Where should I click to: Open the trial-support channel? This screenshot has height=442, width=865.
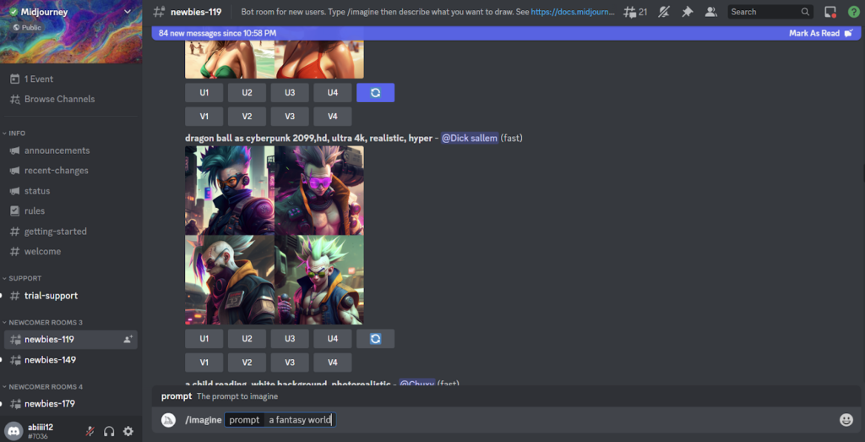(51, 296)
